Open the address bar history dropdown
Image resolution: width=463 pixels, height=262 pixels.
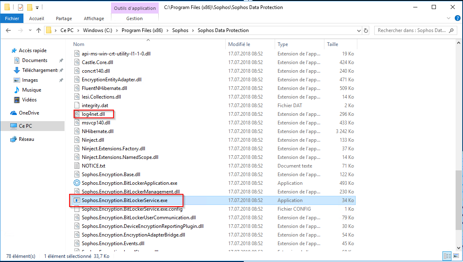(359, 30)
